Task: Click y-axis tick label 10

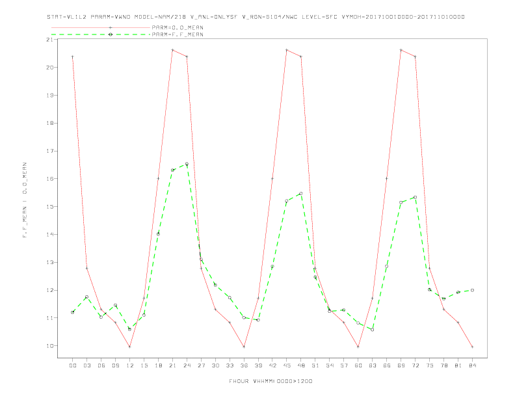Action: [x=49, y=346]
